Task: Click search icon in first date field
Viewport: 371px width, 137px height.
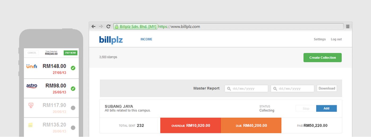Action: [229, 89]
